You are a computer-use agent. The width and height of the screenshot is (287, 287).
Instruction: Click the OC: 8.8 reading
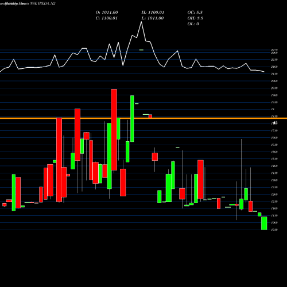point(195,13)
